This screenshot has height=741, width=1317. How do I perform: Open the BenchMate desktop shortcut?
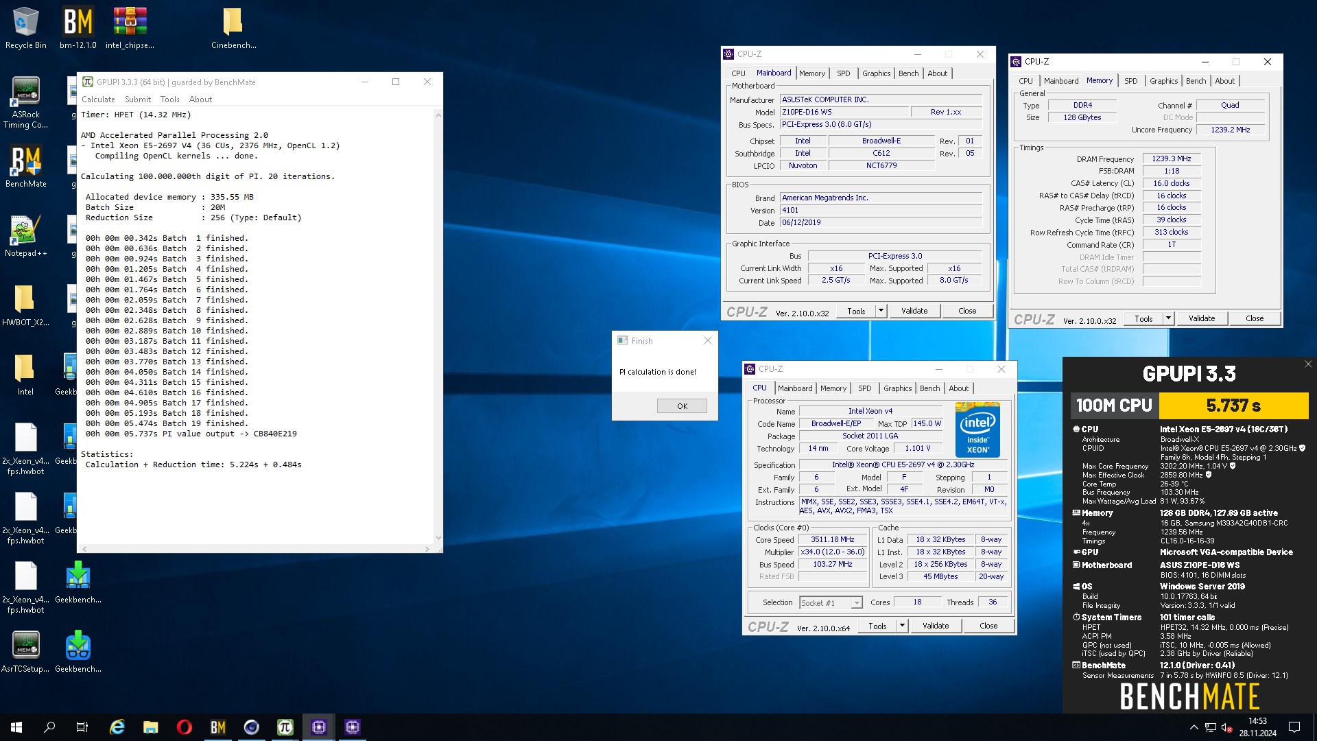(25, 167)
